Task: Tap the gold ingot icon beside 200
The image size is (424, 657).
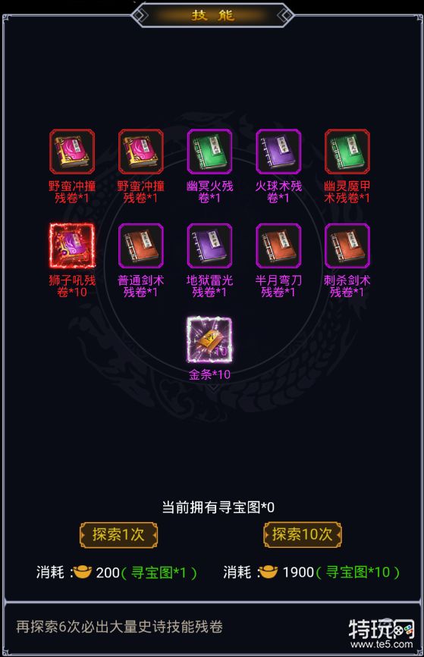Action: [x=82, y=572]
